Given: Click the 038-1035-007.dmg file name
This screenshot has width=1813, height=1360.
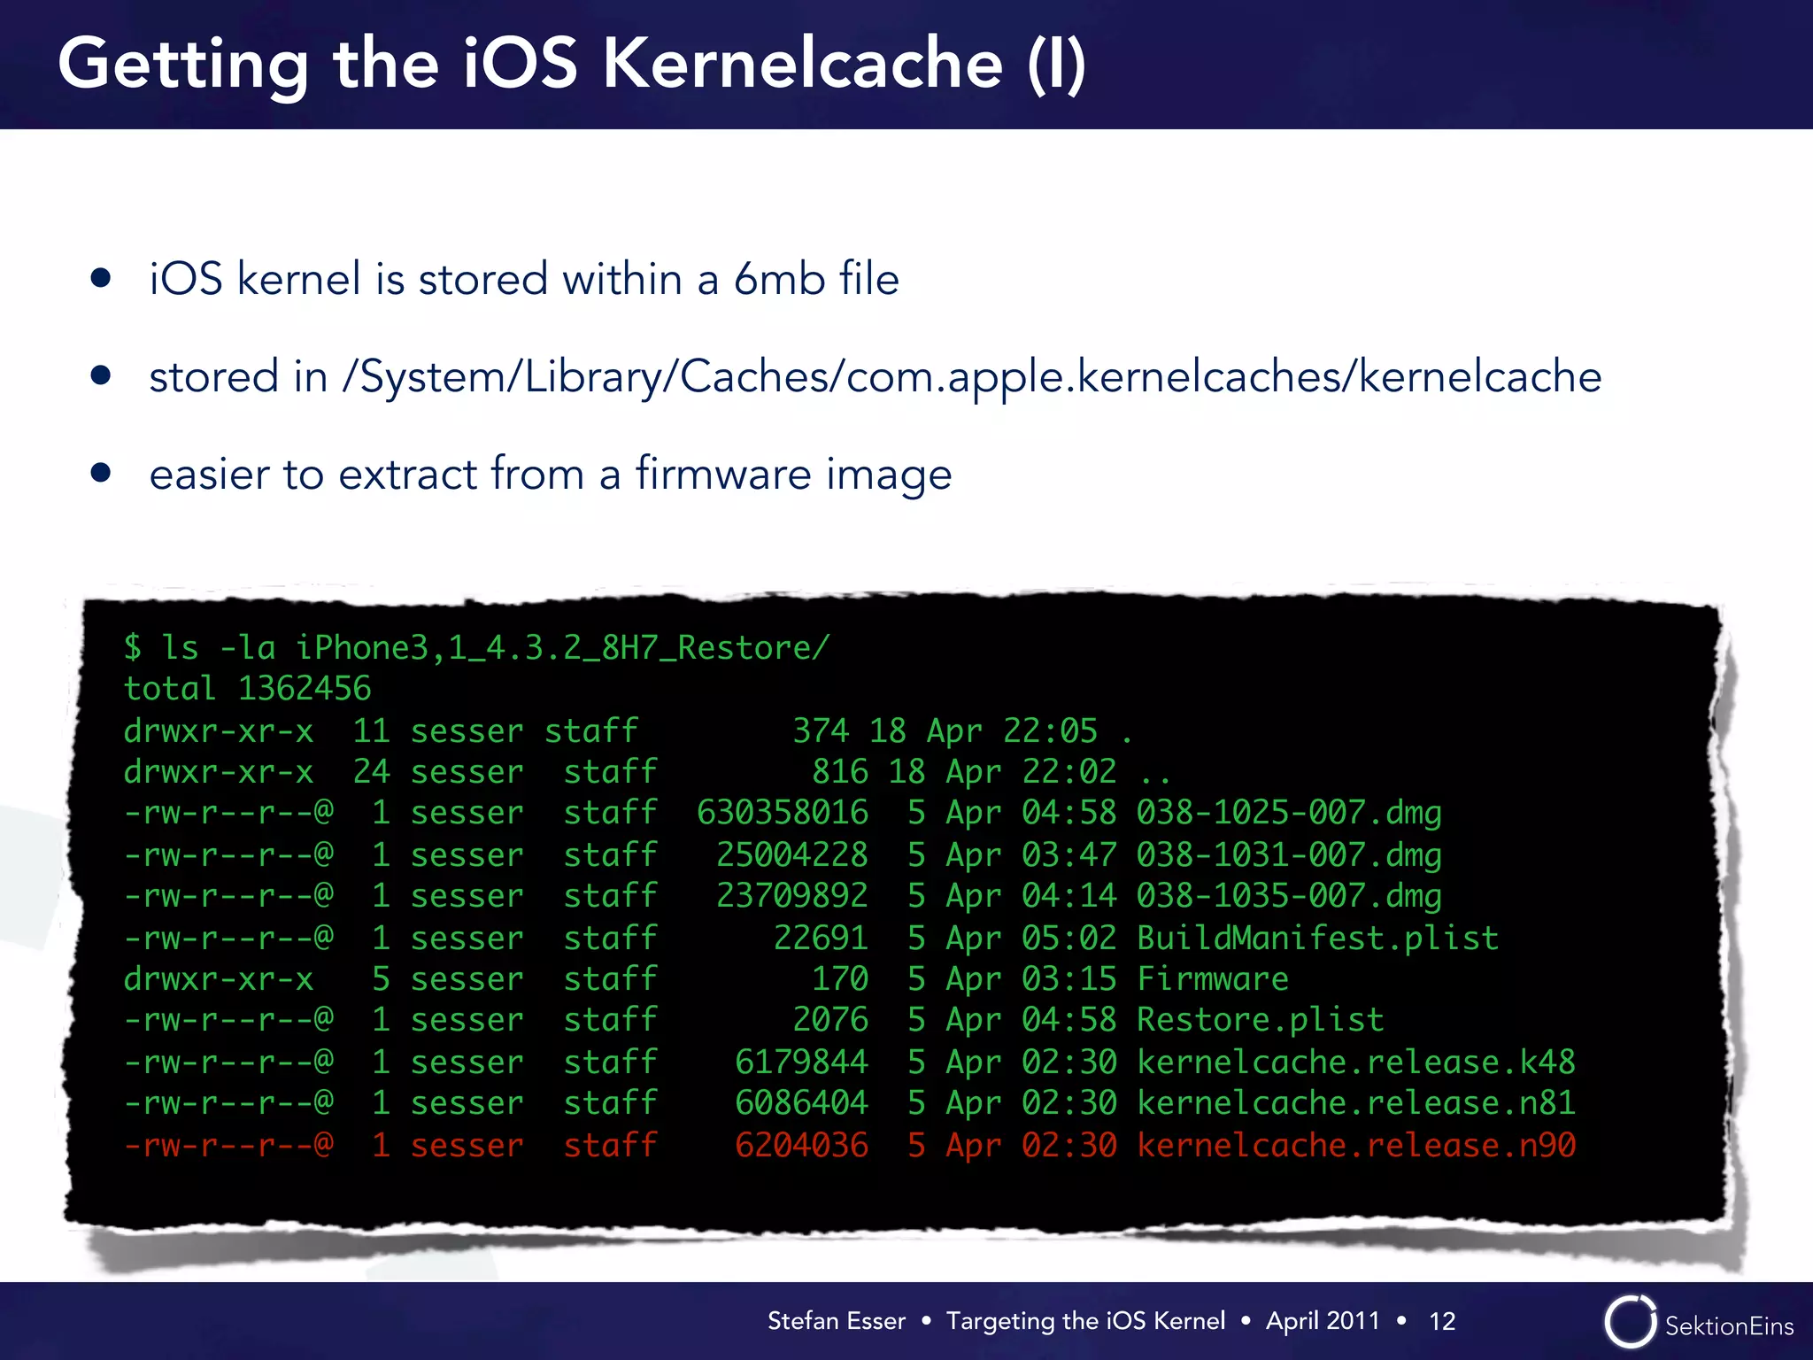Looking at the screenshot, I should [1289, 895].
